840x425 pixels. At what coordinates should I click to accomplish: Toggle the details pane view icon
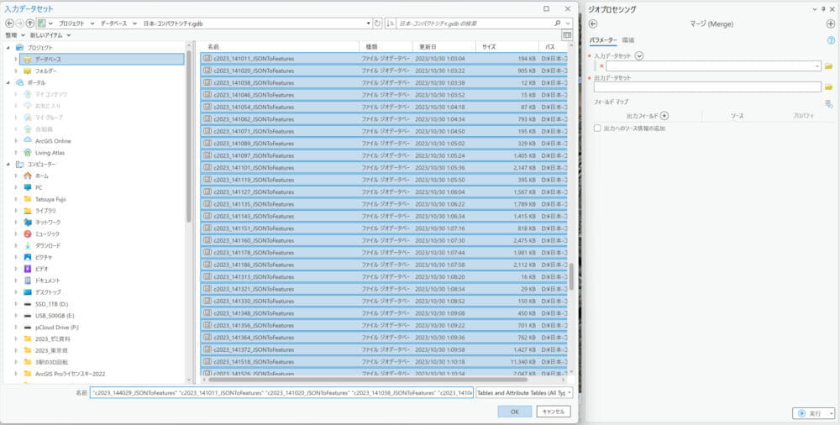[567, 35]
